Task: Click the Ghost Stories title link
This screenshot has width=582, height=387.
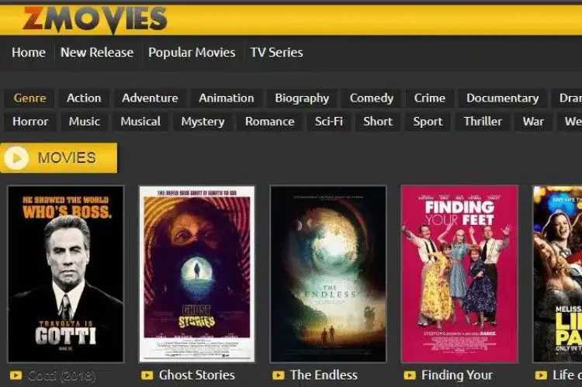Action: [x=197, y=375]
